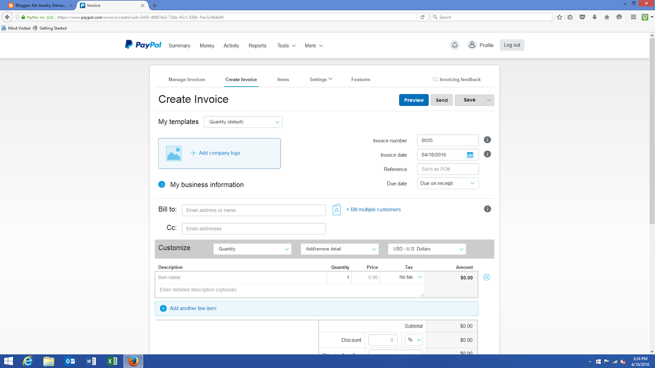Open the Add/remove detail dropdown
Screen dimensions: 655x368
point(340,249)
